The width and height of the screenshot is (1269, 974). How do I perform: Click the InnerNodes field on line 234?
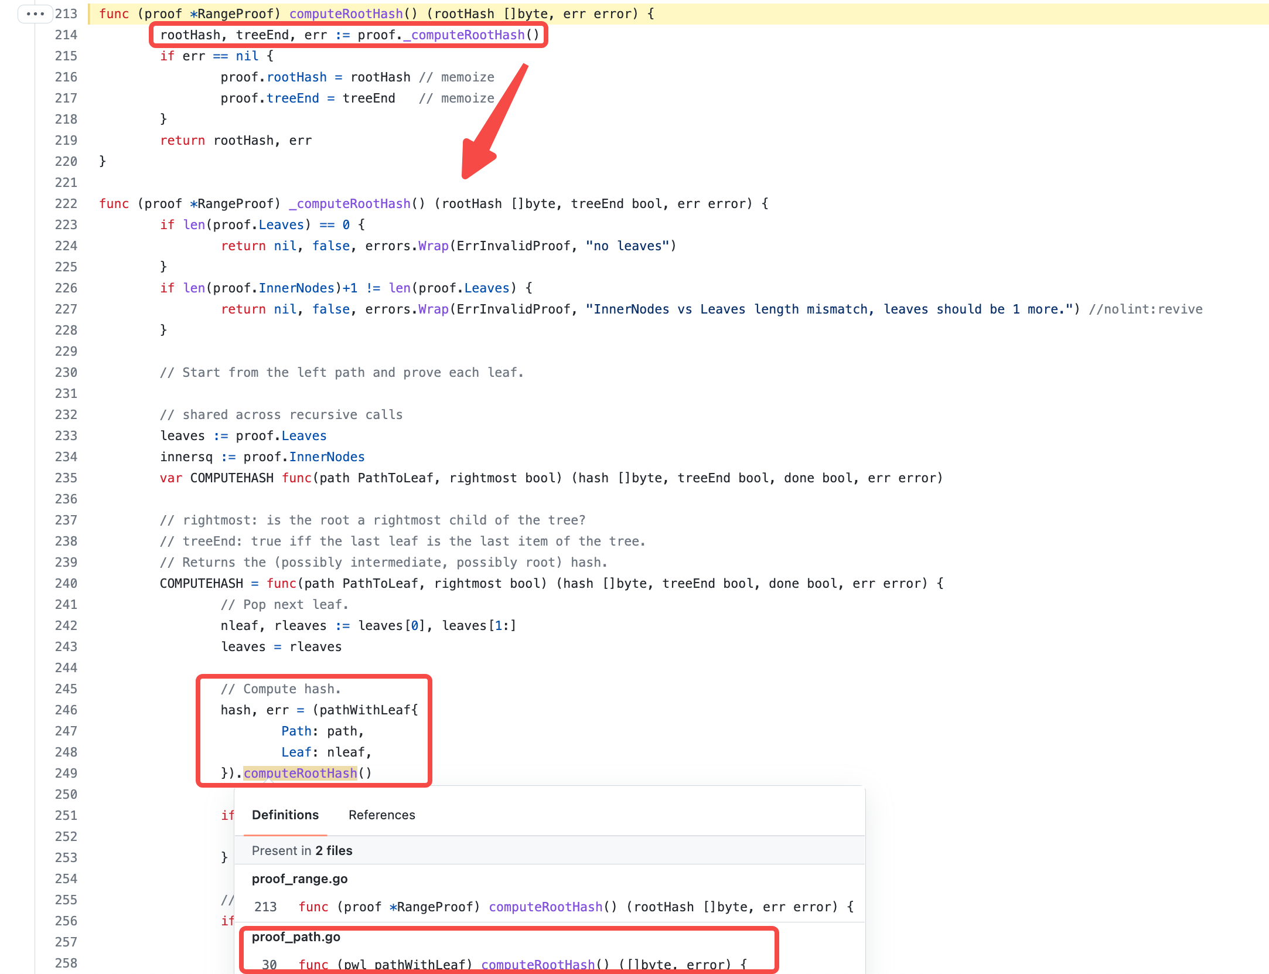[326, 457]
